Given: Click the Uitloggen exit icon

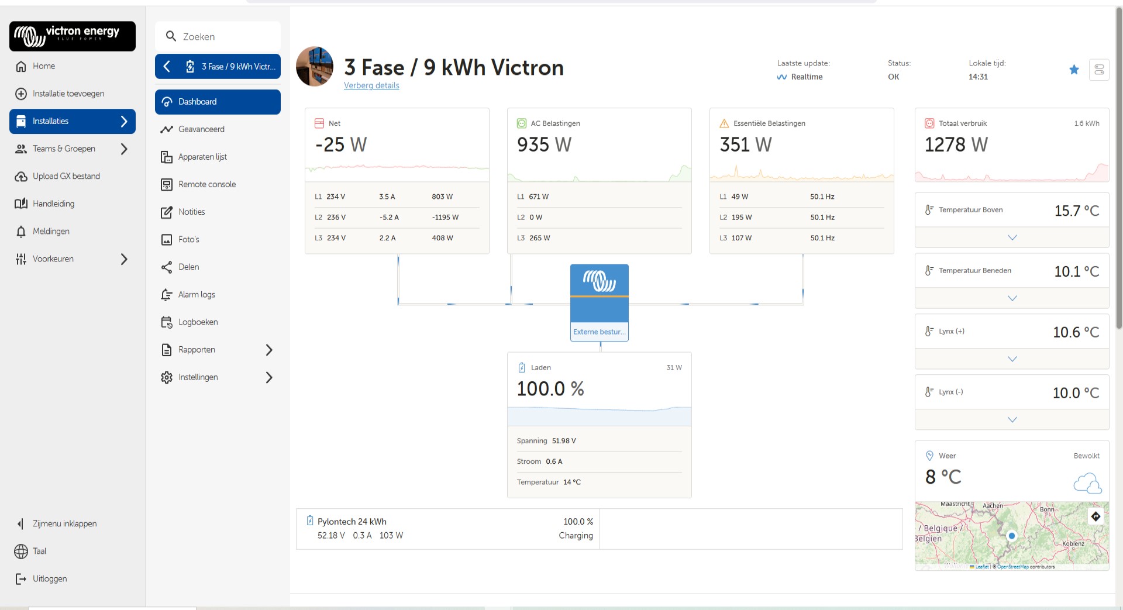Looking at the screenshot, I should click(21, 579).
